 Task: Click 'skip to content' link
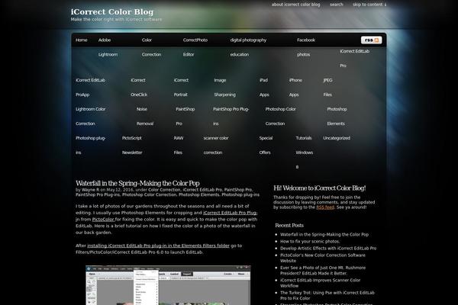(369, 5)
